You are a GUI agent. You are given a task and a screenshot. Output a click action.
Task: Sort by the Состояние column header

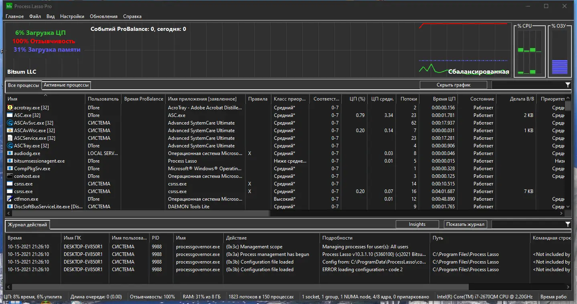[477, 99]
